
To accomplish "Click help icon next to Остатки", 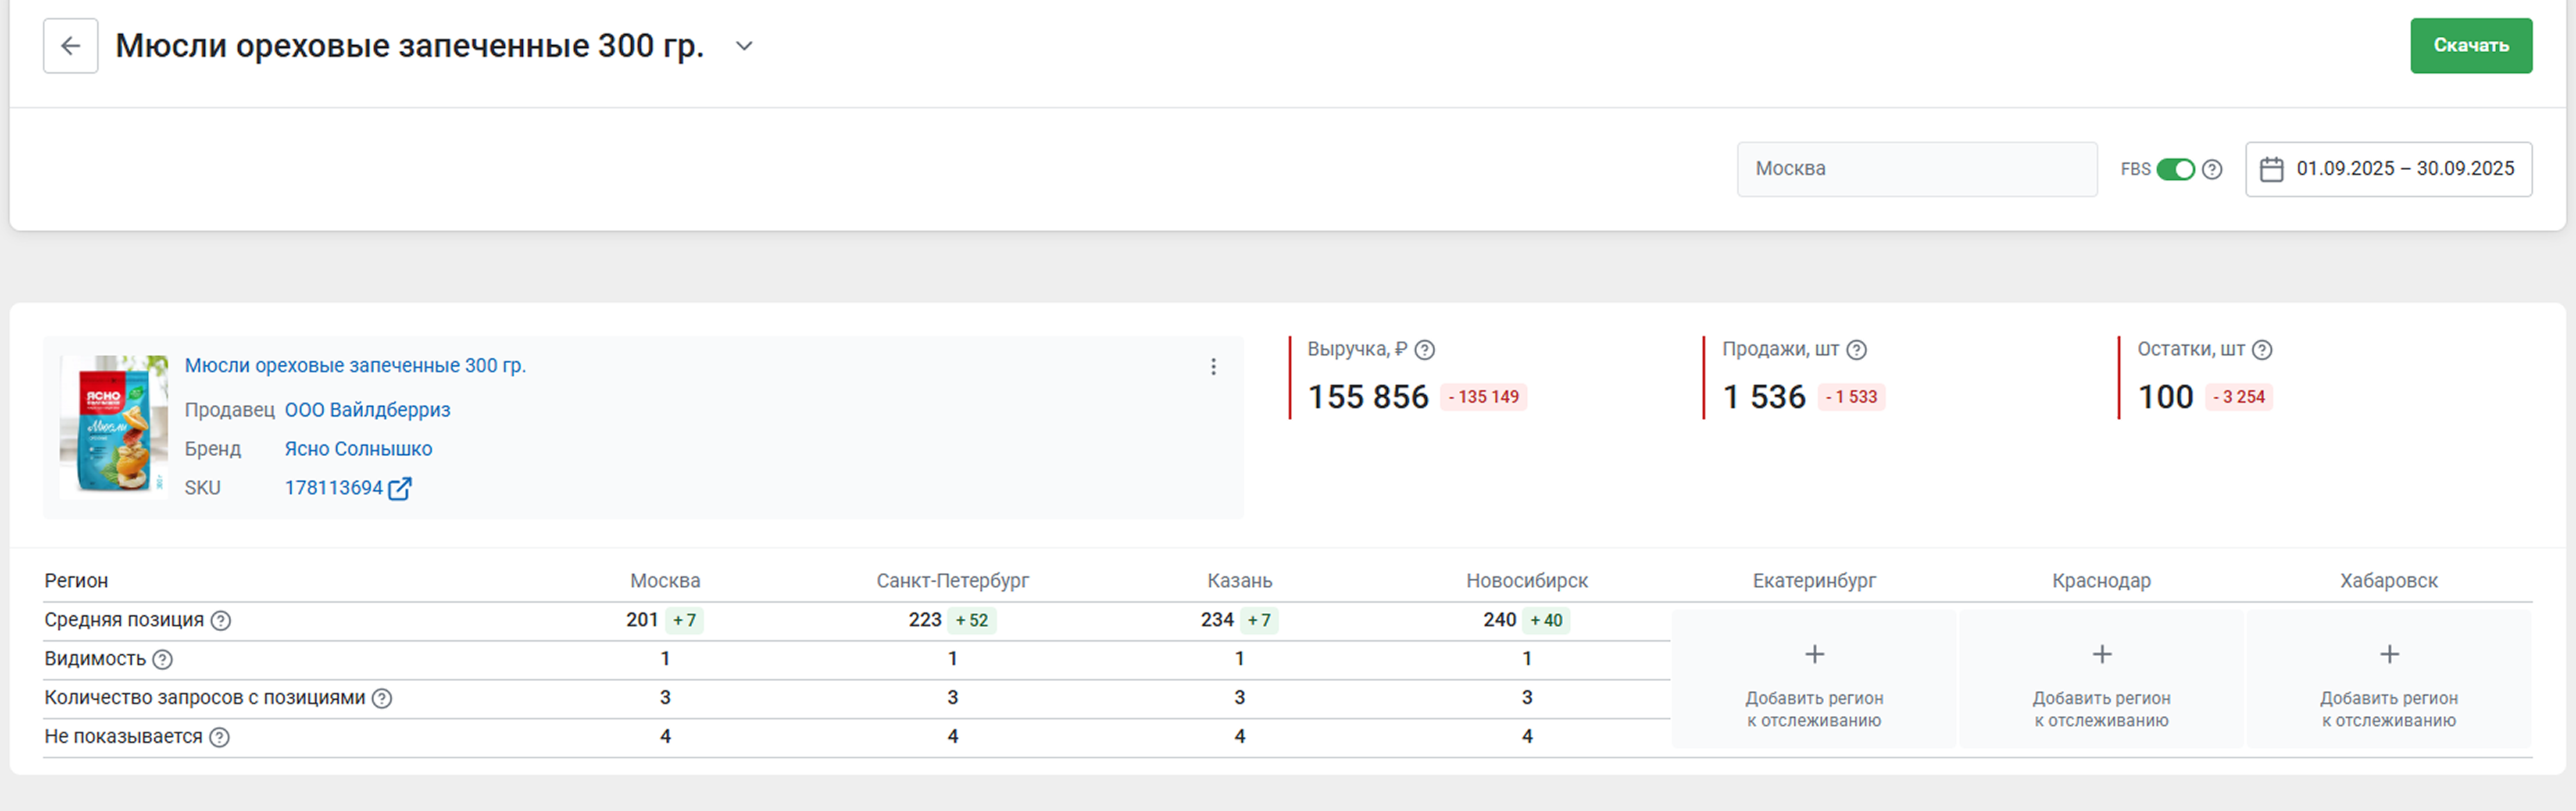I will click(2262, 350).
